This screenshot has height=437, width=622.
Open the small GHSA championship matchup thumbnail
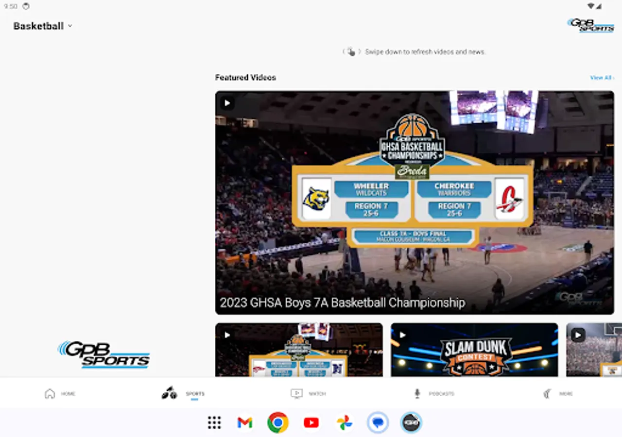pyautogui.click(x=299, y=350)
